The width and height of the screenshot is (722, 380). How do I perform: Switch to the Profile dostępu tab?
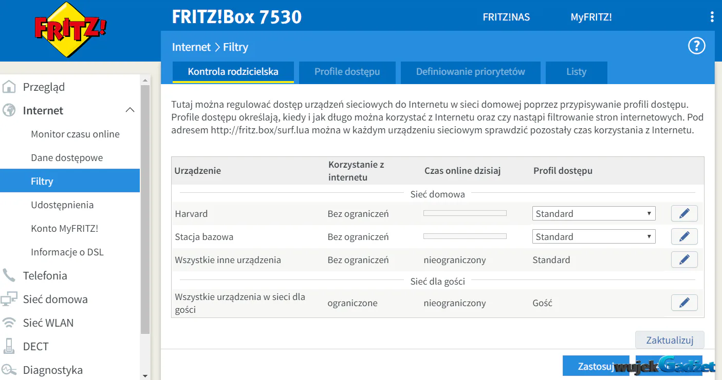347,72
